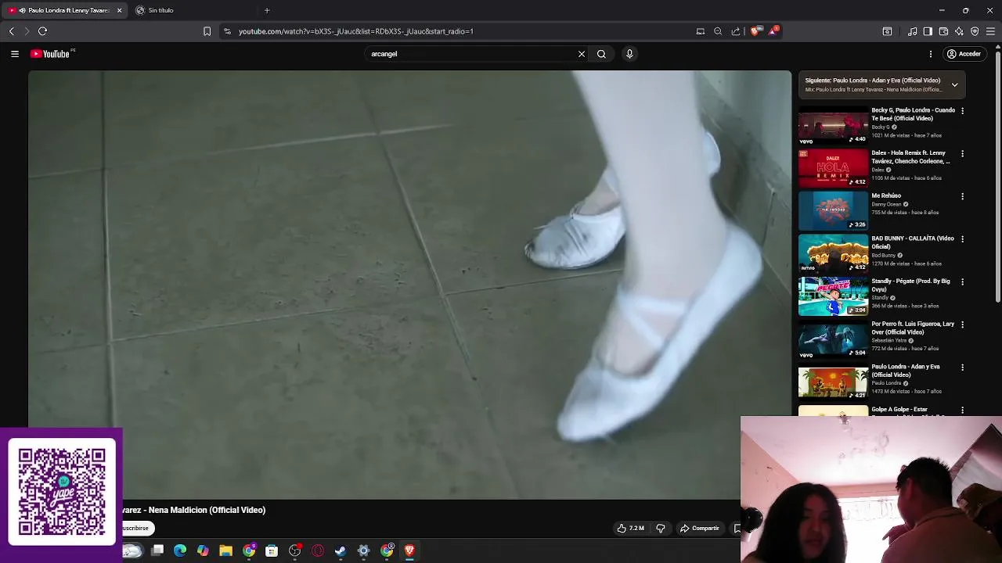
Task: Open the browser main hamburger menu
Action: (990, 31)
